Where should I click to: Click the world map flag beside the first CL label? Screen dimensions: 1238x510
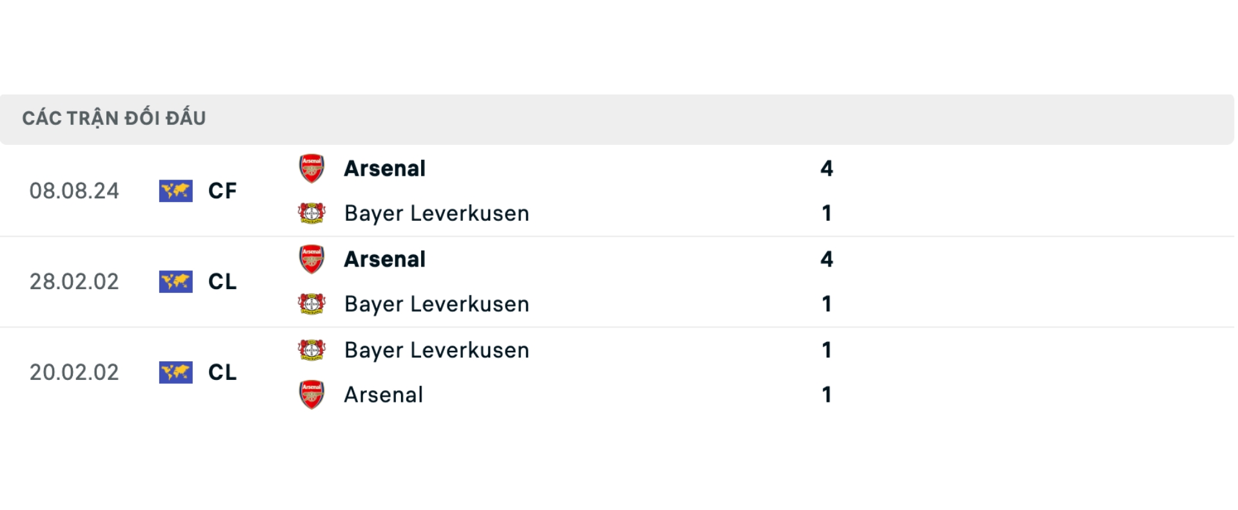pos(176,281)
